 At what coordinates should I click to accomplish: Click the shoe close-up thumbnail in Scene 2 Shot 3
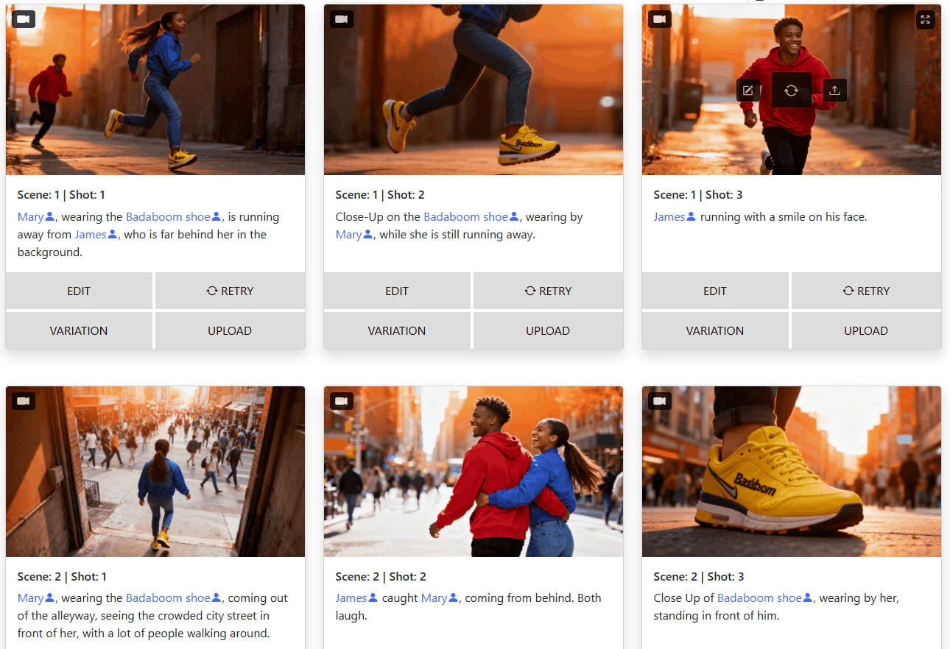point(791,471)
